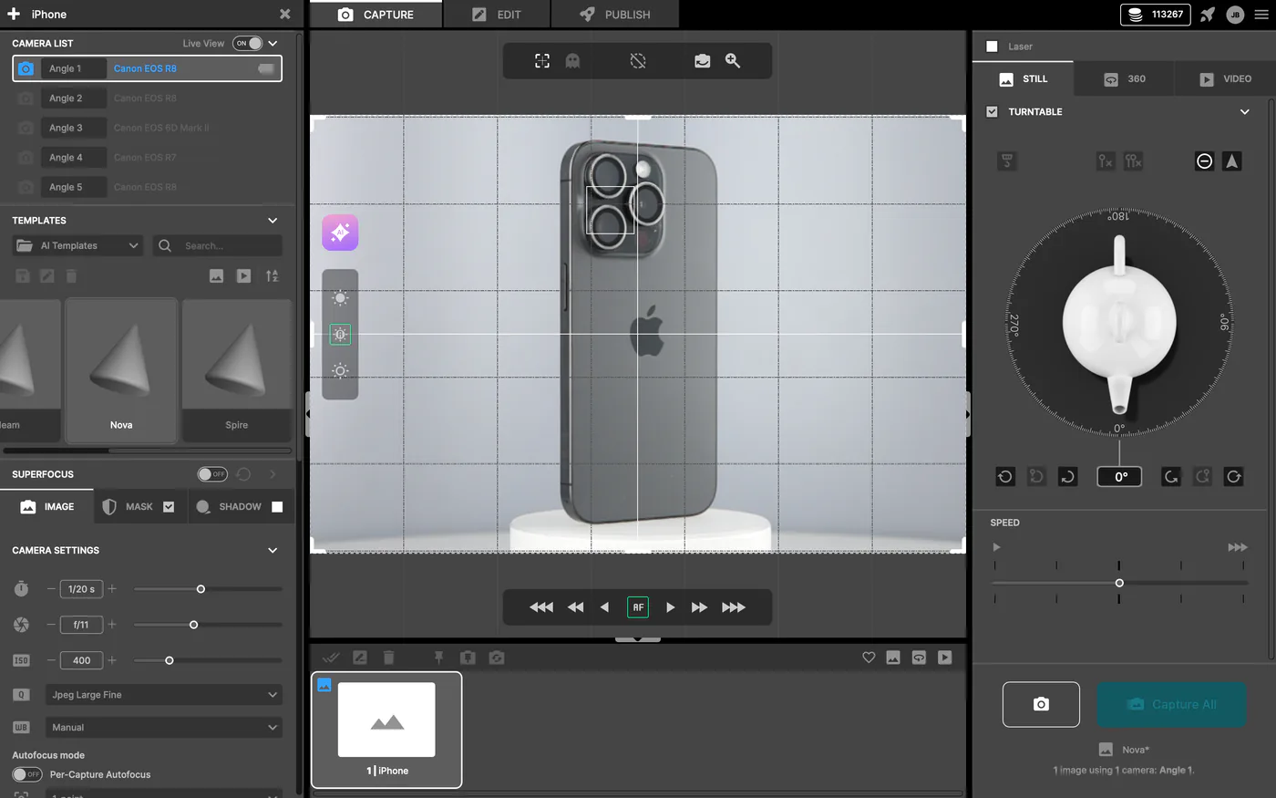
Task: Jump fastest backward with triple rewind arrows
Action: point(541,607)
